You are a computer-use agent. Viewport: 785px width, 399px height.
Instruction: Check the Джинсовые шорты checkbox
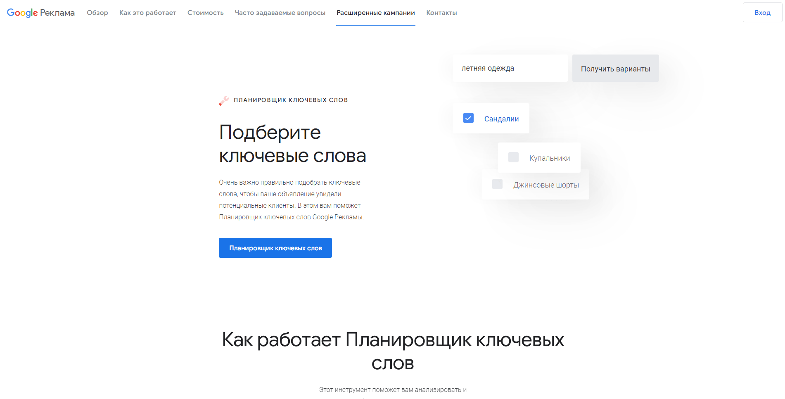(x=497, y=184)
